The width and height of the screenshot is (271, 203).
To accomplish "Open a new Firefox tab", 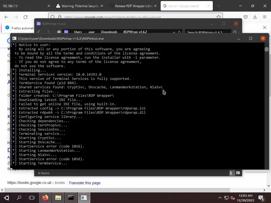I will tap(218, 6).
